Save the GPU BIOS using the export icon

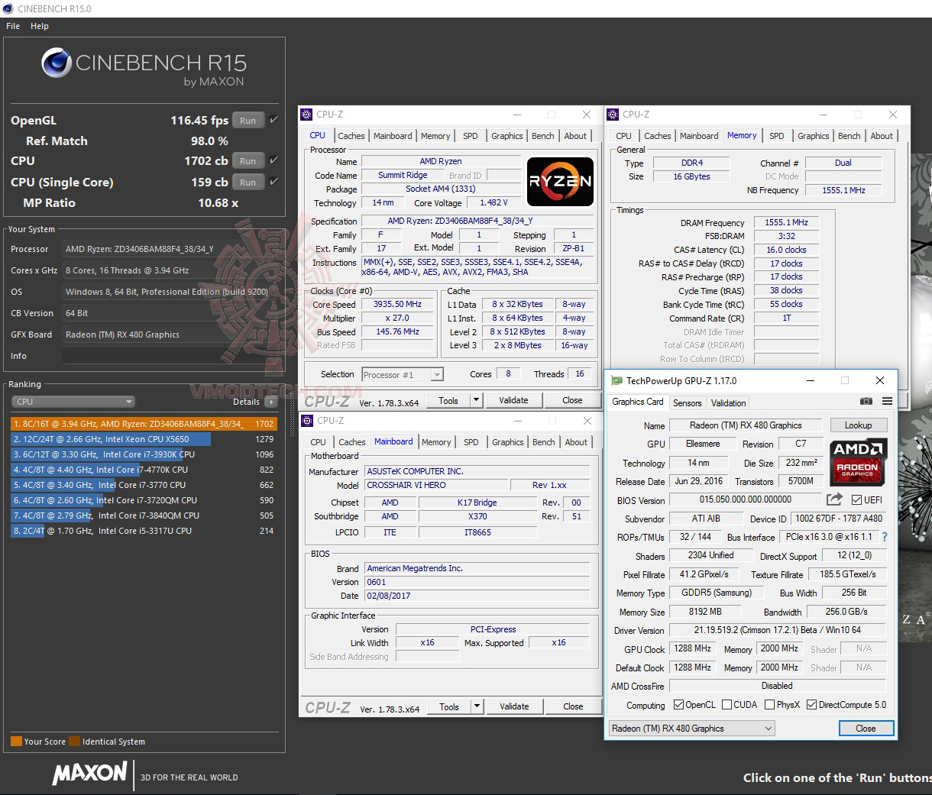(834, 499)
